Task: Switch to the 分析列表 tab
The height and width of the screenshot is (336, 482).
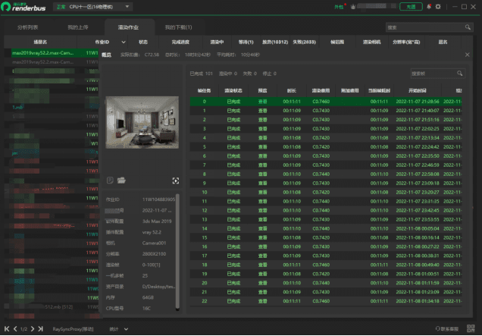Action: [x=27, y=27]
